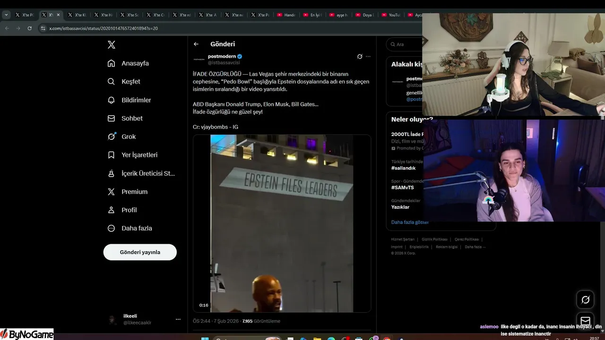Click the 7.165 Görüntüleme view count
This screenshot has width=605, height=340.
(261, 321)
